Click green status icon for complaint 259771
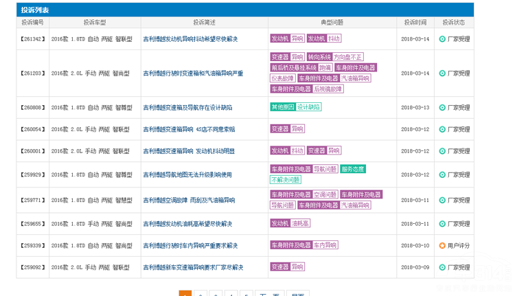The width and height of the screenshot is (515, 296). pyautogui.click(x=442, y=201)
